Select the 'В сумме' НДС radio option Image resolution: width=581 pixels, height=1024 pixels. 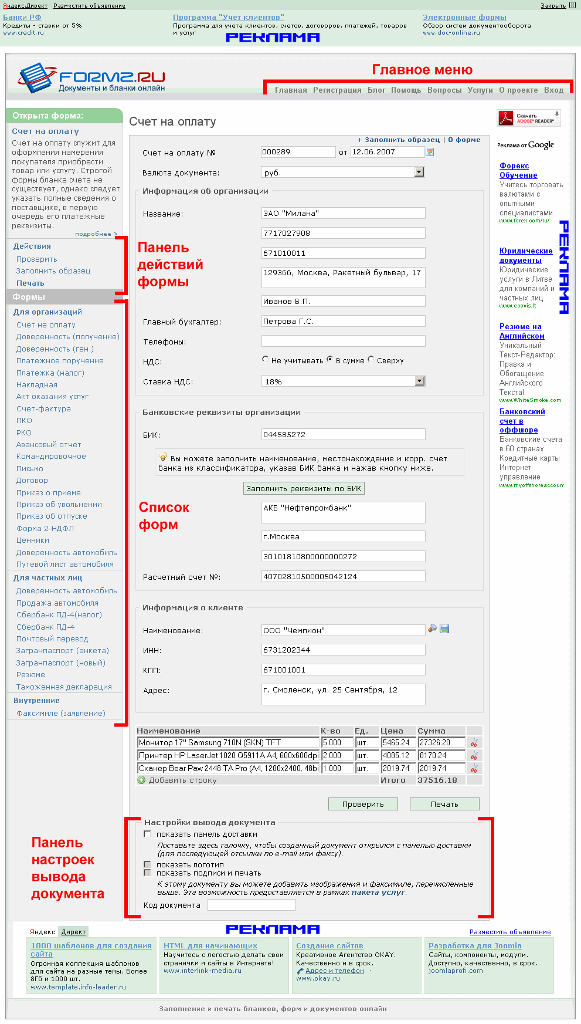pos(330,359)
